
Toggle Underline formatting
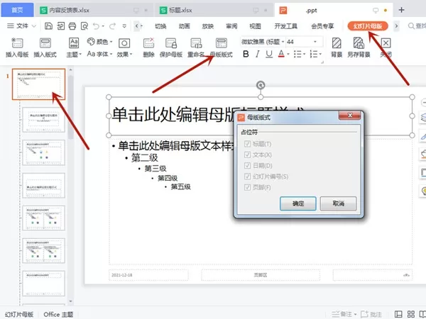coord(269,54)
